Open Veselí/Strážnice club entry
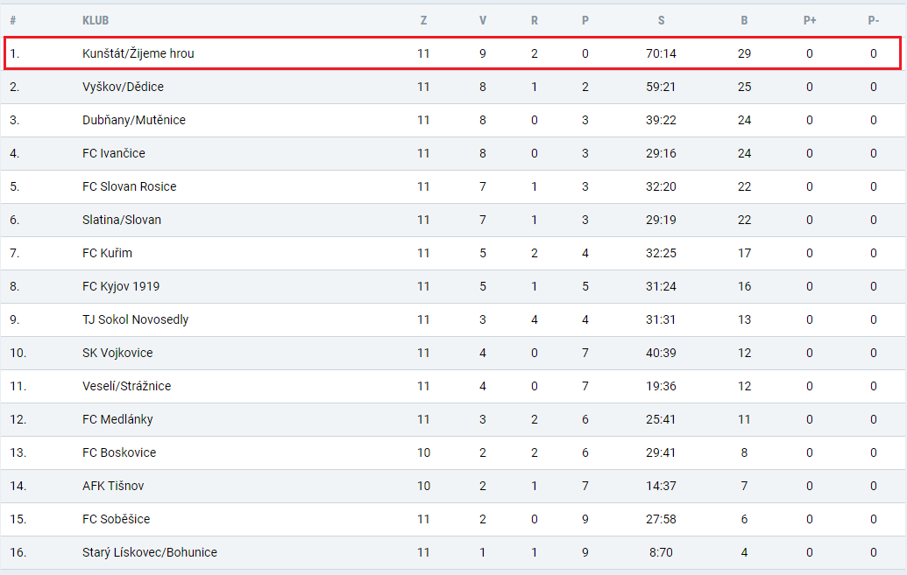 coord(126,386)
